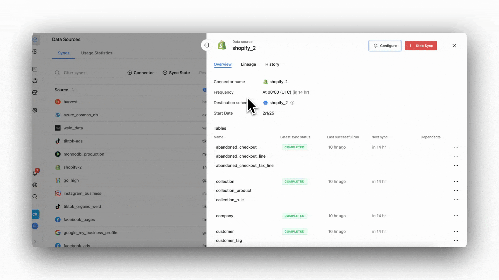Click the Configure button
Screen dimensions: 499x280
[x=385, y=46]
